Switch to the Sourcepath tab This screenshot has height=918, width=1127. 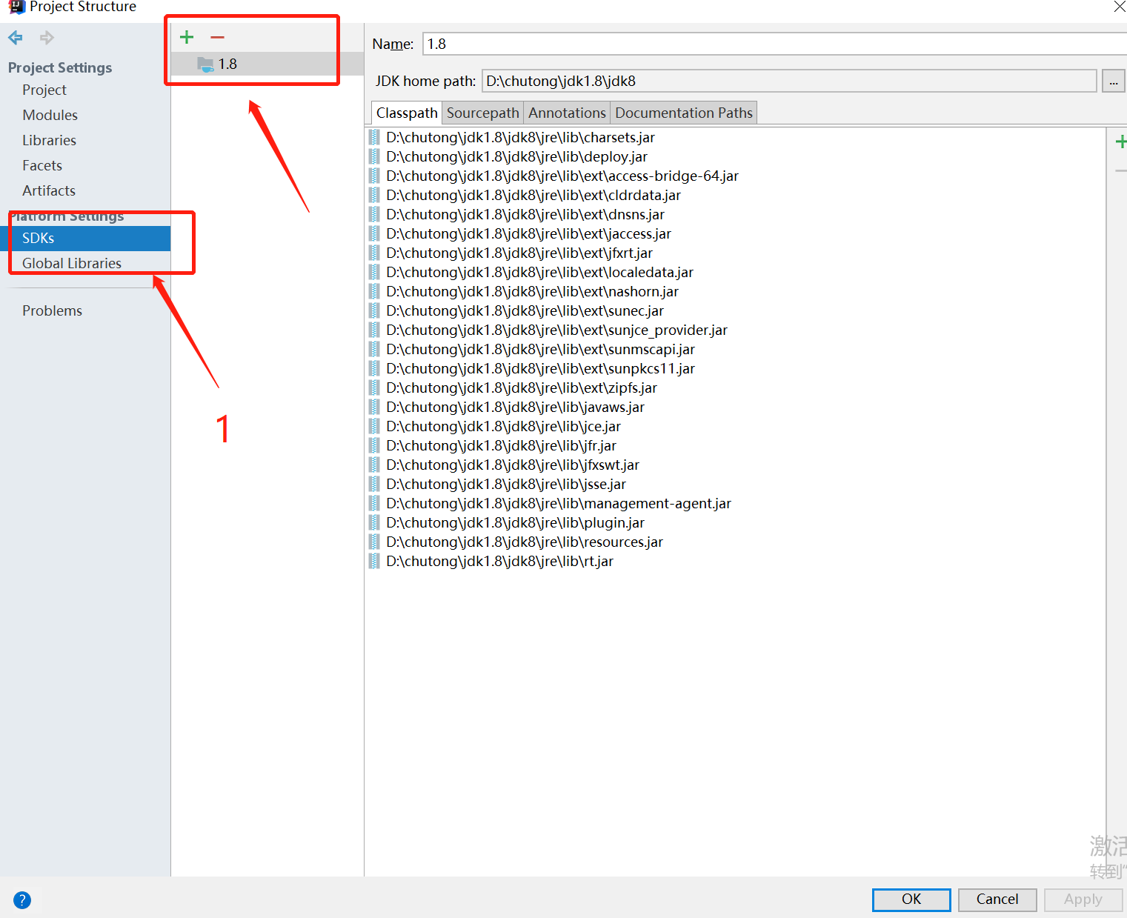click(x=482, y=113)
